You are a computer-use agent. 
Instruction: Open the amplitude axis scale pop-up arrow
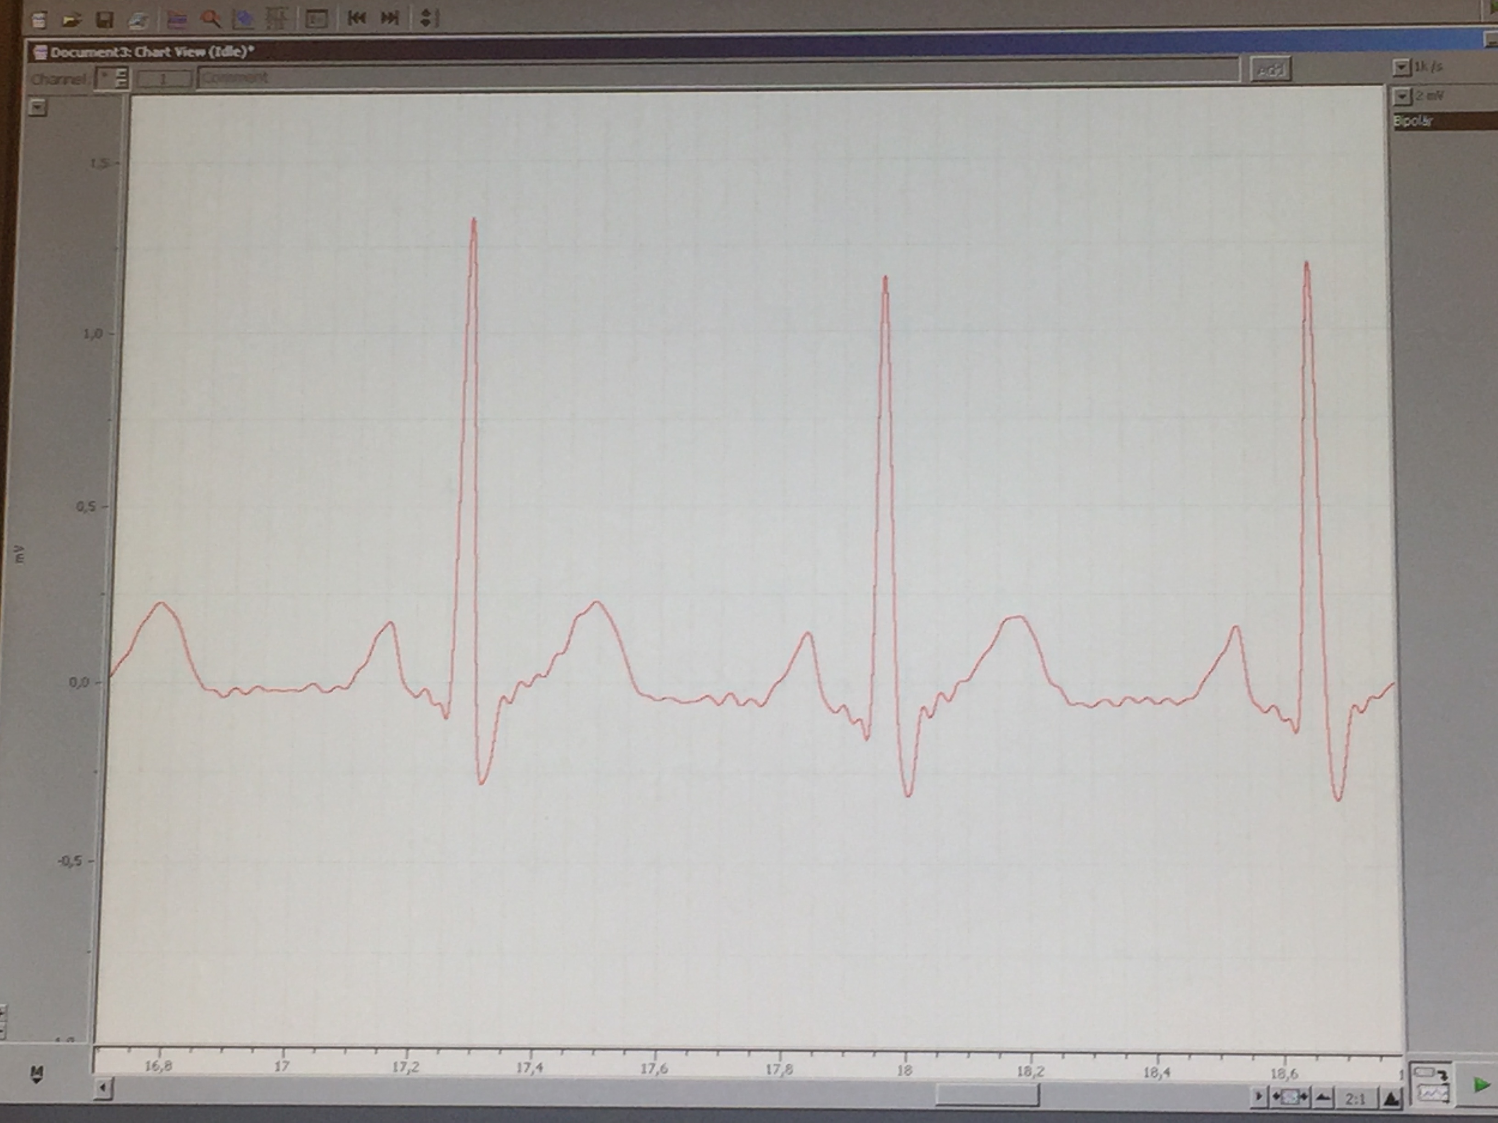tap(39, 107)
